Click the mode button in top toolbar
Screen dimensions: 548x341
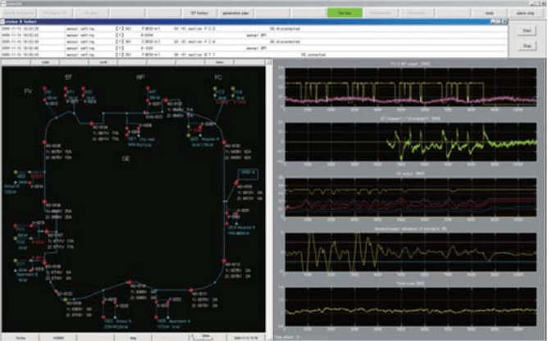pyautogui.click(x=489, y=14)
